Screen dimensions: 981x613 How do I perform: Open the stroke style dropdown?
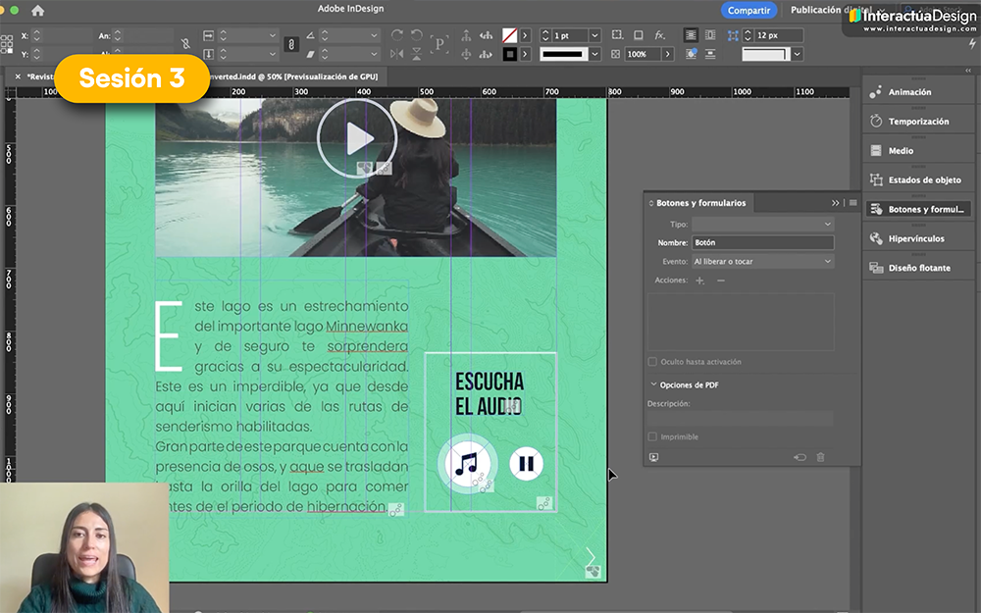(595, 54)
